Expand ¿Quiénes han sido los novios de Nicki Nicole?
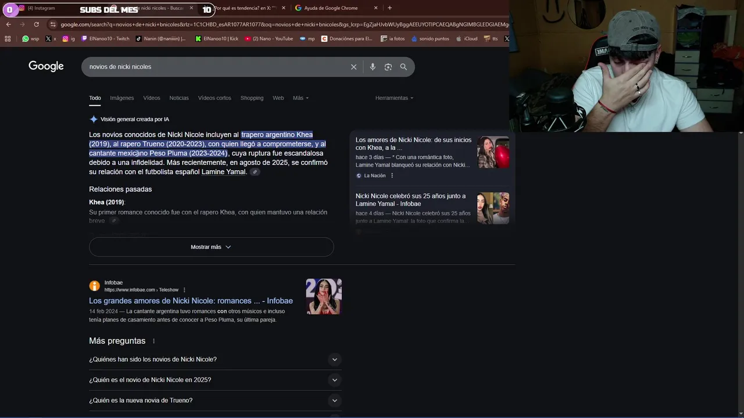The width and height of the screenshot is (744, 418). (215, 359)
